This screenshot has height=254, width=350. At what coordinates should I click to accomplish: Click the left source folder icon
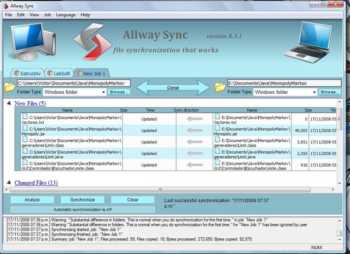click(x=10, y=87)
